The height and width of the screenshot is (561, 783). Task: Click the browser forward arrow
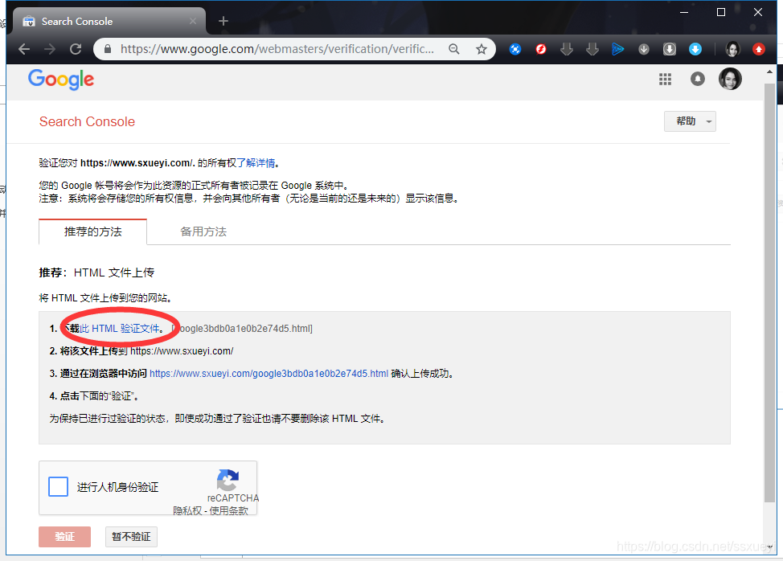click(x=50, y=49)
